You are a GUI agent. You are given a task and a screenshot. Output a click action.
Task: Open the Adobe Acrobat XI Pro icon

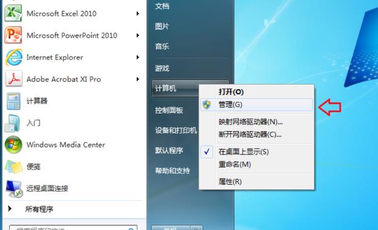coord(14,79)
